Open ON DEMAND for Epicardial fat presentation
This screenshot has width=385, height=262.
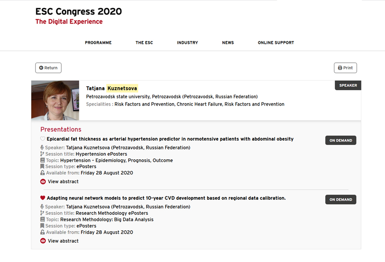(341, 140)
